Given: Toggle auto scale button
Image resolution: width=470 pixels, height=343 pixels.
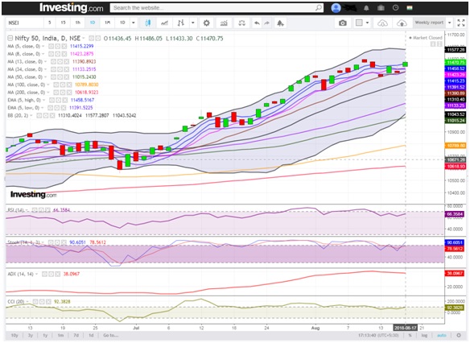Looking at the screenshot, I should click(442, 335).
